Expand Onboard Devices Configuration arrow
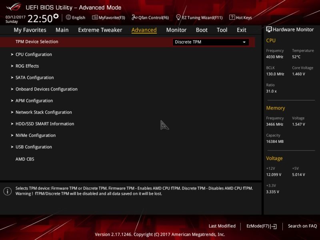This screenshot has width=320, height=240. click(x=12, y=89)
